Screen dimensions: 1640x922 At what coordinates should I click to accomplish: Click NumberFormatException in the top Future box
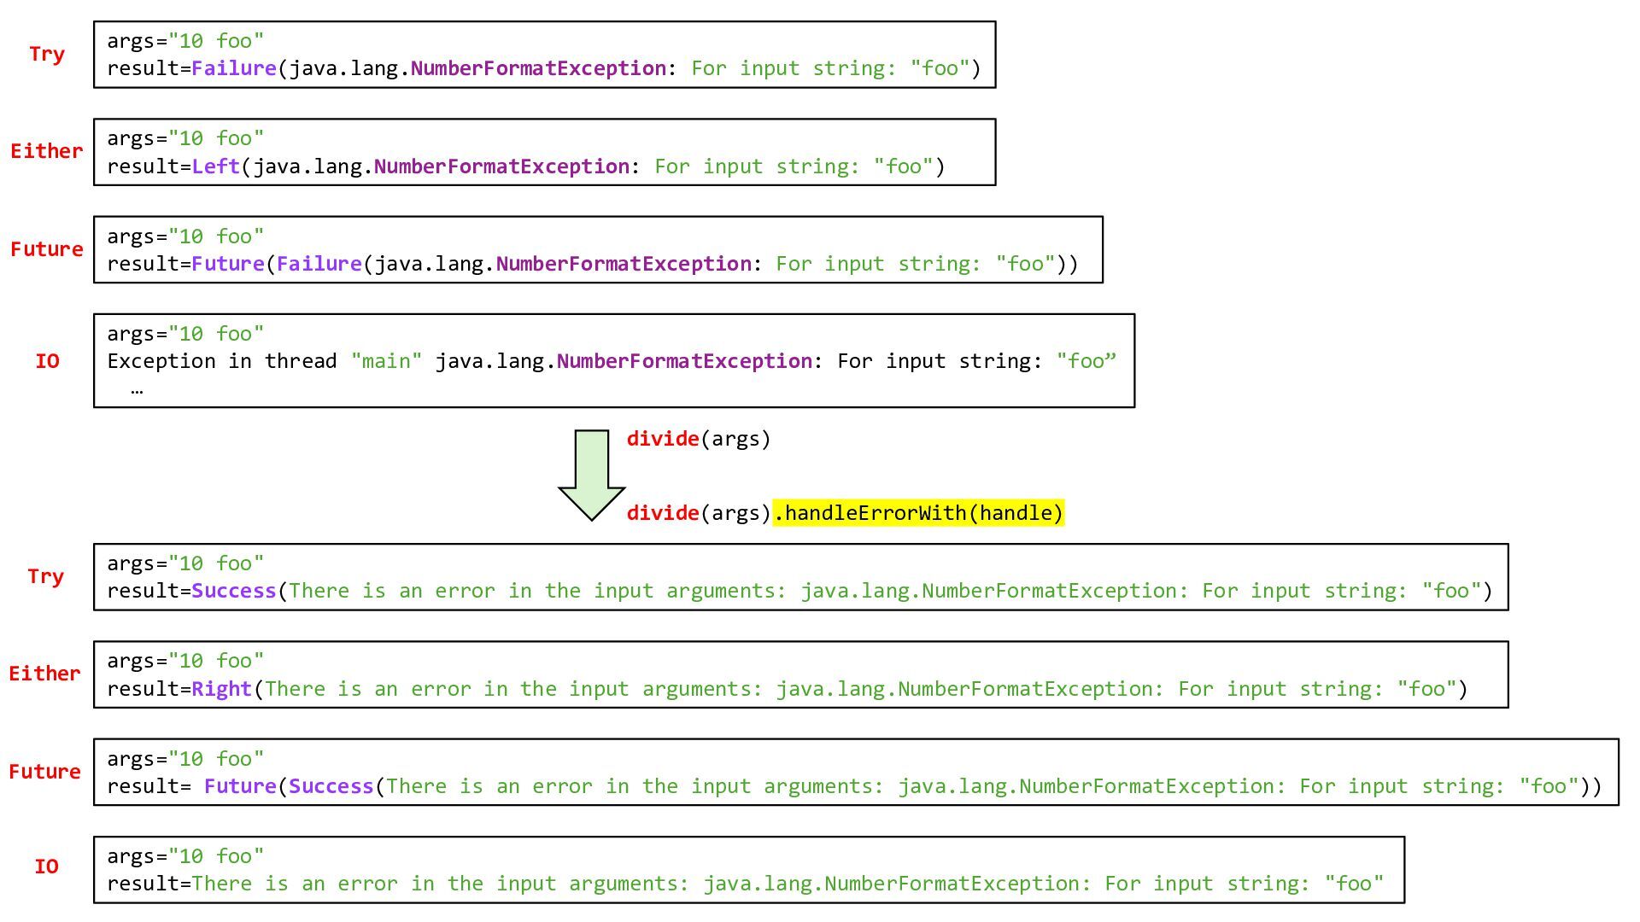[624, 264]
